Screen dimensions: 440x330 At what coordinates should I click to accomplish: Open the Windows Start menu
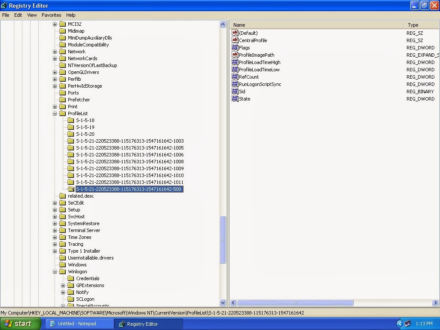[21, 324]
